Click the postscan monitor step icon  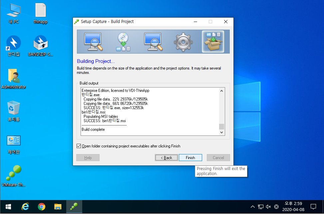pos(153,42)
